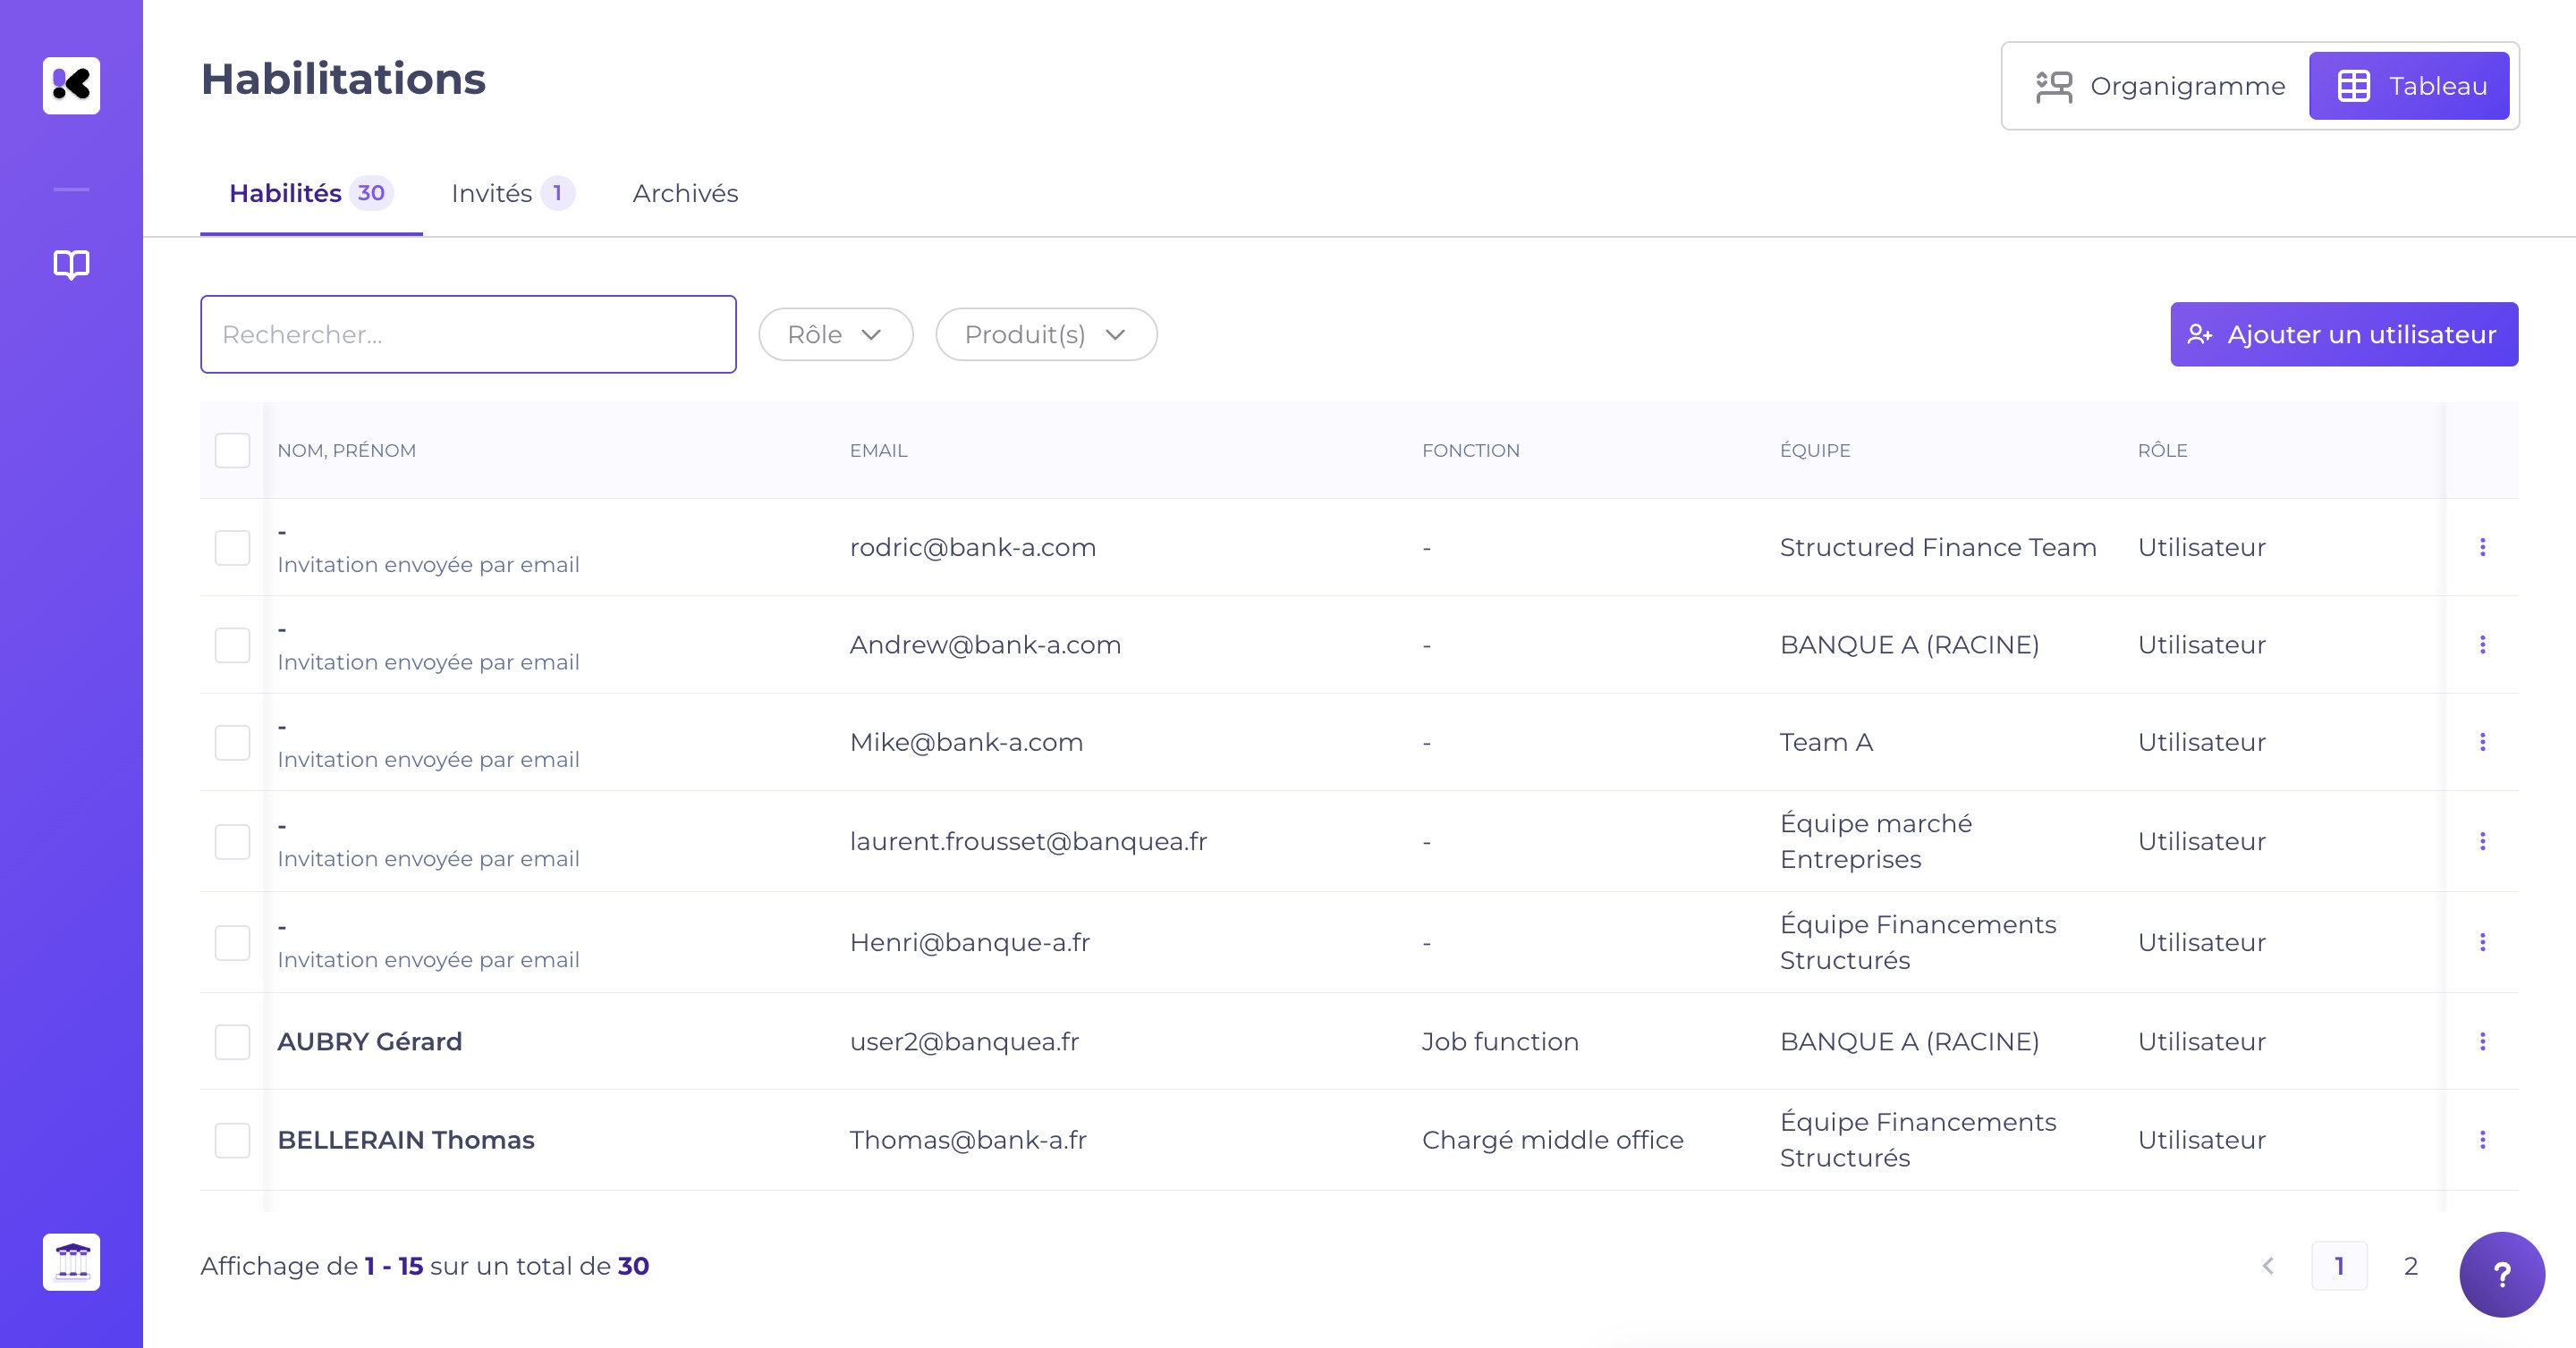
Task: Go to page 2
Action: point(2411,1266)
